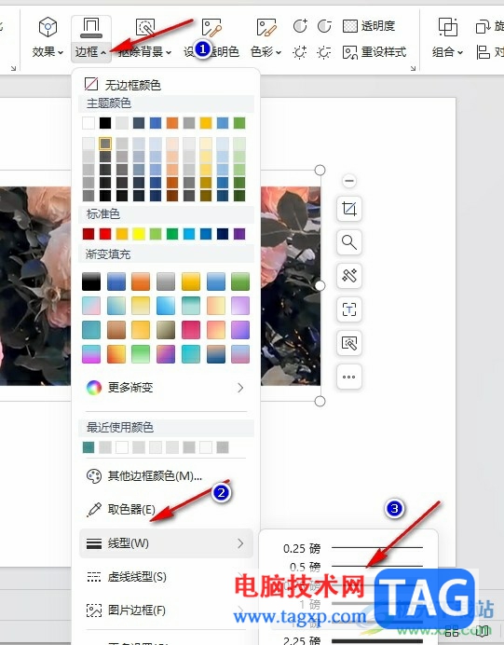Select the 取色器(E) eyedropper
The image size is (504, 645).
point(166,510)
